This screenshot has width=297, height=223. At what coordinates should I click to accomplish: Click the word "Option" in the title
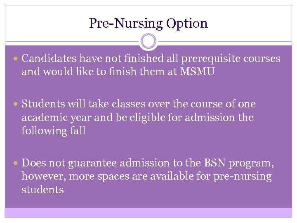(187, 23)
